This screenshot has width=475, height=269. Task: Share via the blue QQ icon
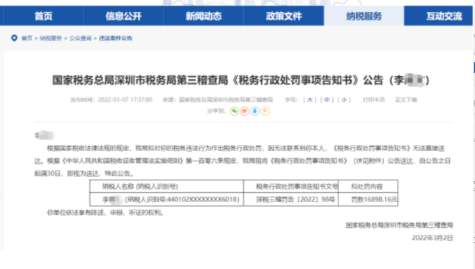pyautogui.click(x=255, y=111)
